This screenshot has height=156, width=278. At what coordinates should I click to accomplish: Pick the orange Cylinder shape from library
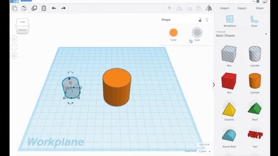click(x=255, y=81)
